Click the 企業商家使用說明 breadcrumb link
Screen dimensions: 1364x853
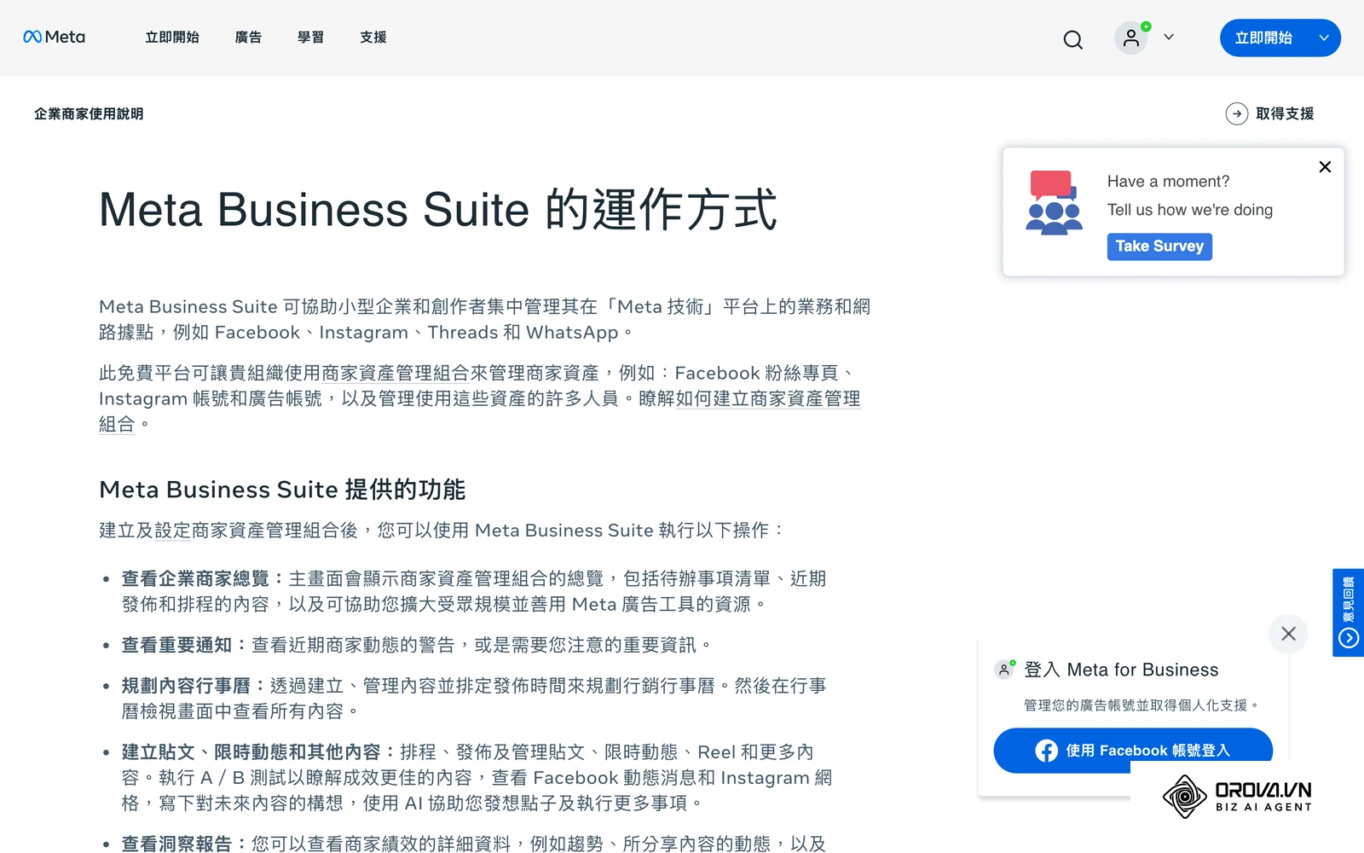(x=89, y=113)
